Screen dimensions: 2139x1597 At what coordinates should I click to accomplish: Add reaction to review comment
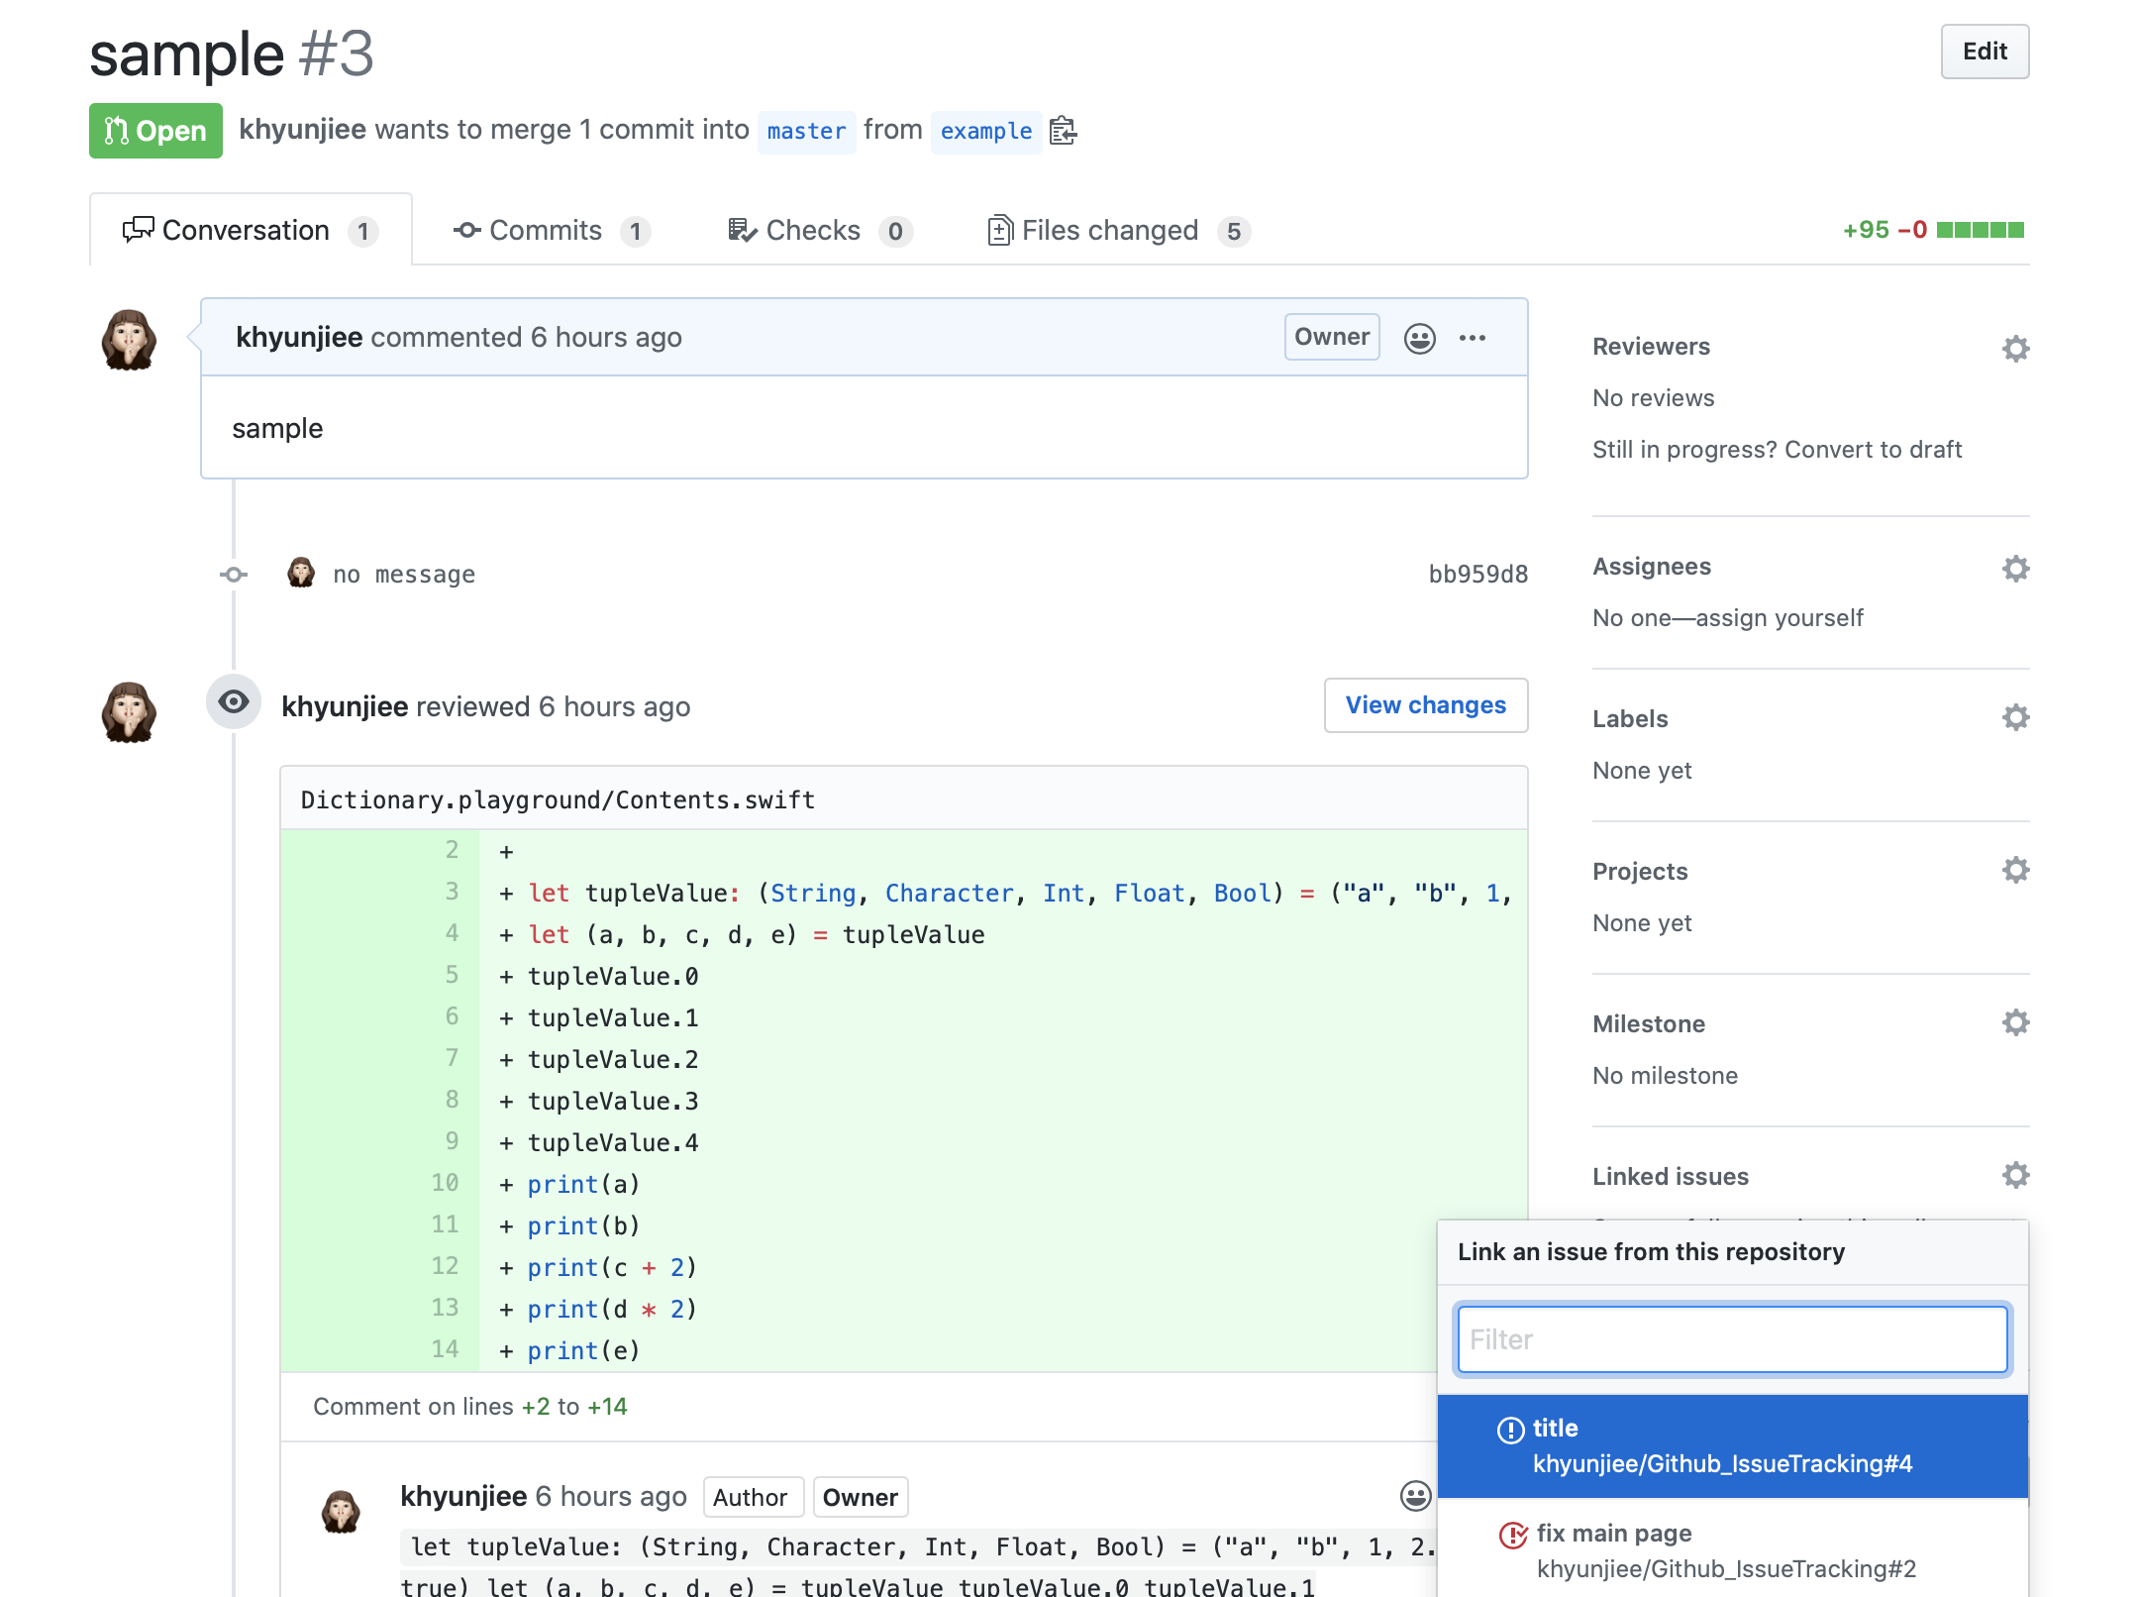click(1415, 1496)
